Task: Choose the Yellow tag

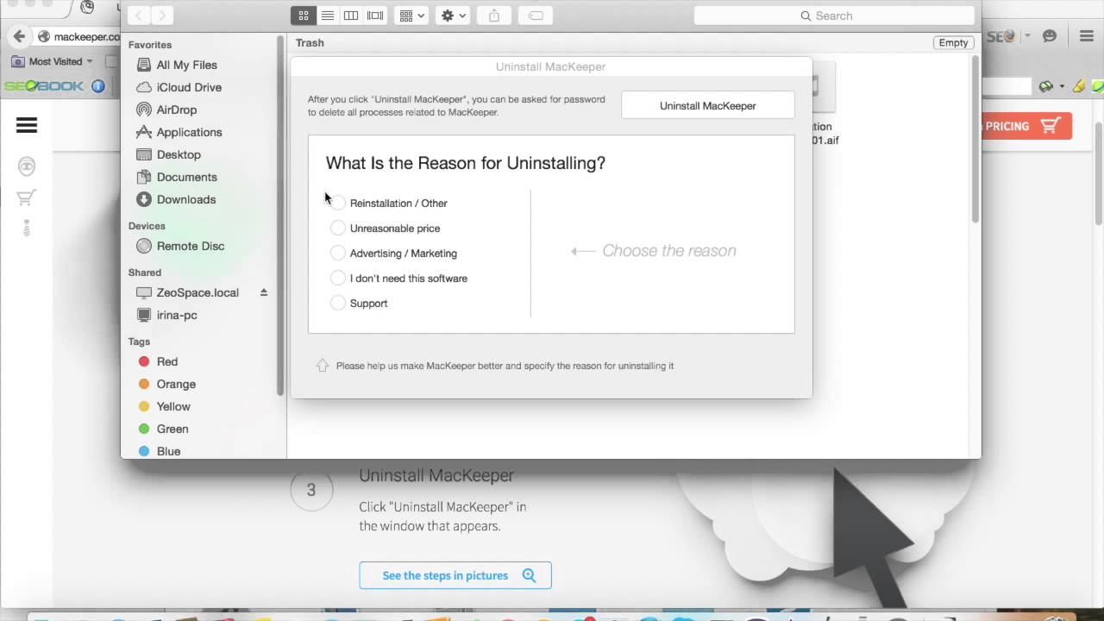Action: [x=173, y=406]
